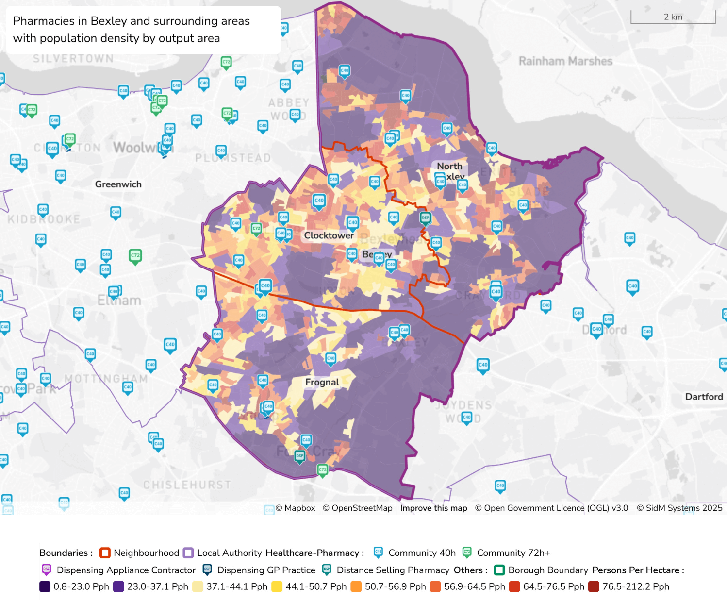
Task: Click the Community 72h+ legend icon
Action: tap(466, 553)
